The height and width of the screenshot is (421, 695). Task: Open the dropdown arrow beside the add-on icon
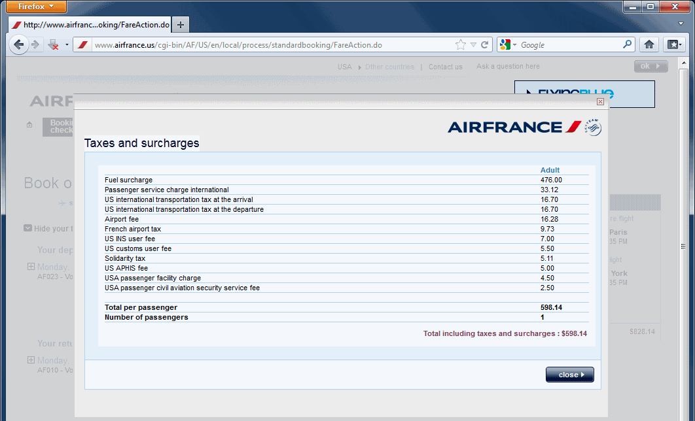tap(67, 44)
